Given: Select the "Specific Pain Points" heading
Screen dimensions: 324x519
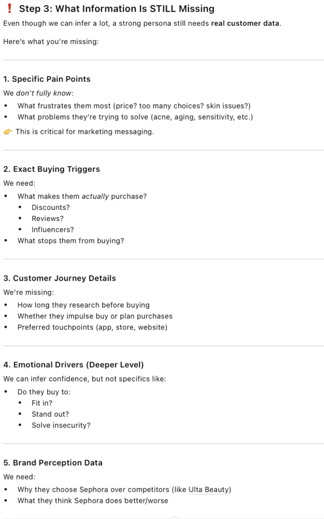Looking at the screenshot, I should (47, 79).
